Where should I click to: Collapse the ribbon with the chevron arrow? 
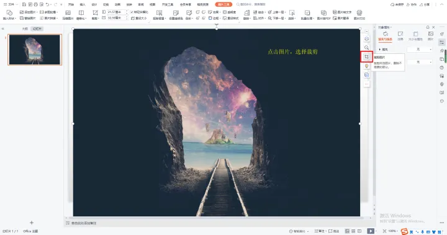[441, 4]
